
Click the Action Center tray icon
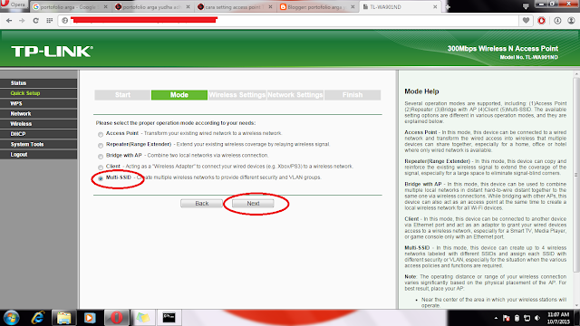coord(507,318)
